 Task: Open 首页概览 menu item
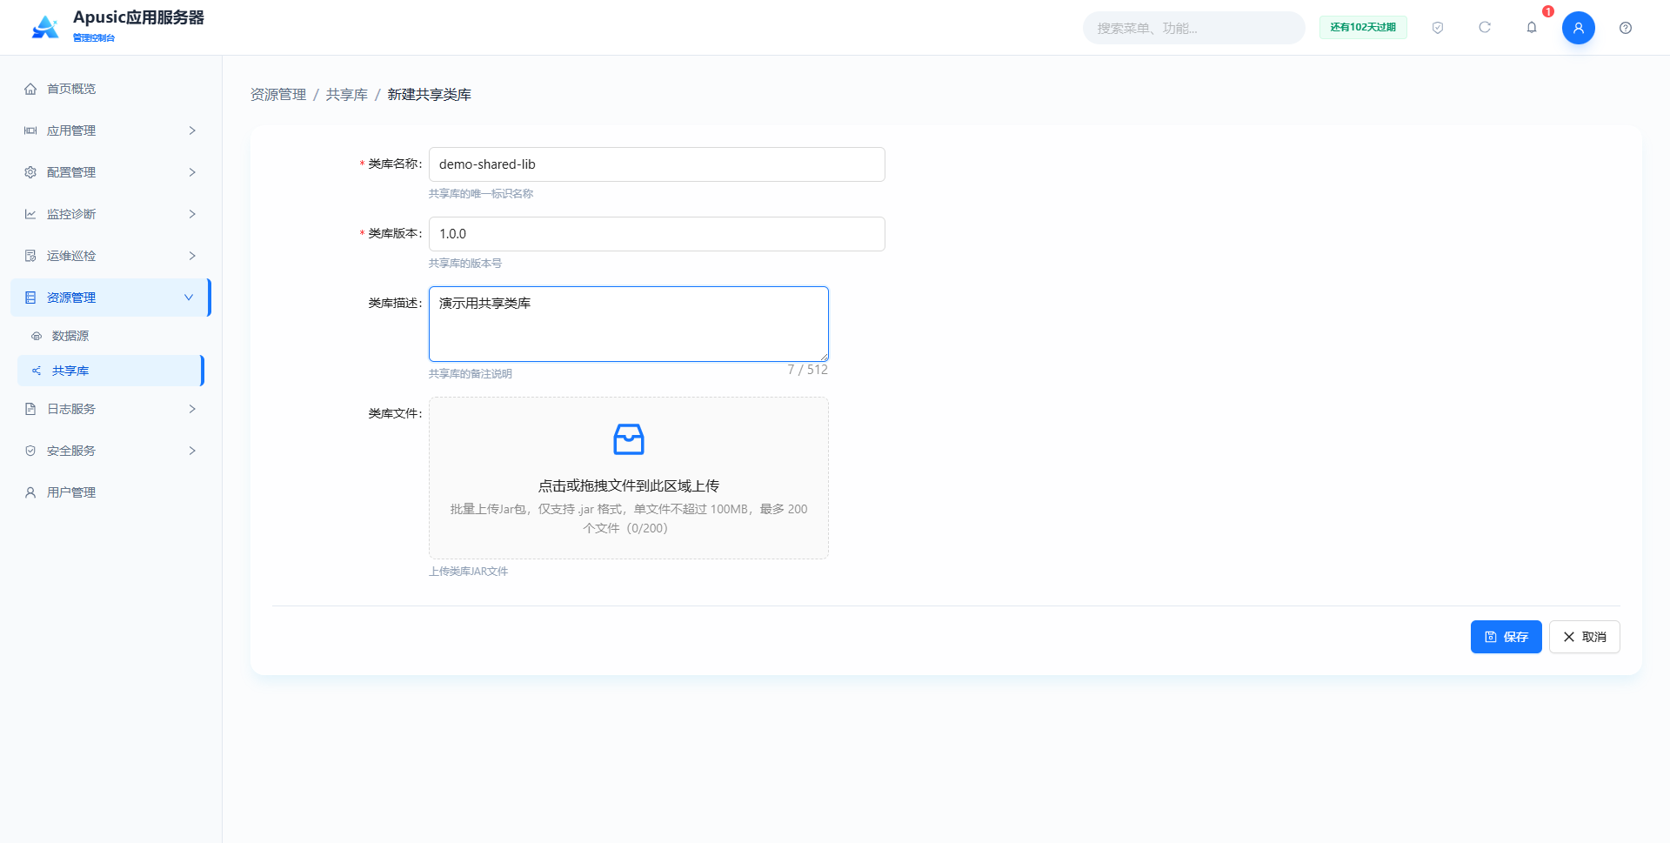pos(110,89)
